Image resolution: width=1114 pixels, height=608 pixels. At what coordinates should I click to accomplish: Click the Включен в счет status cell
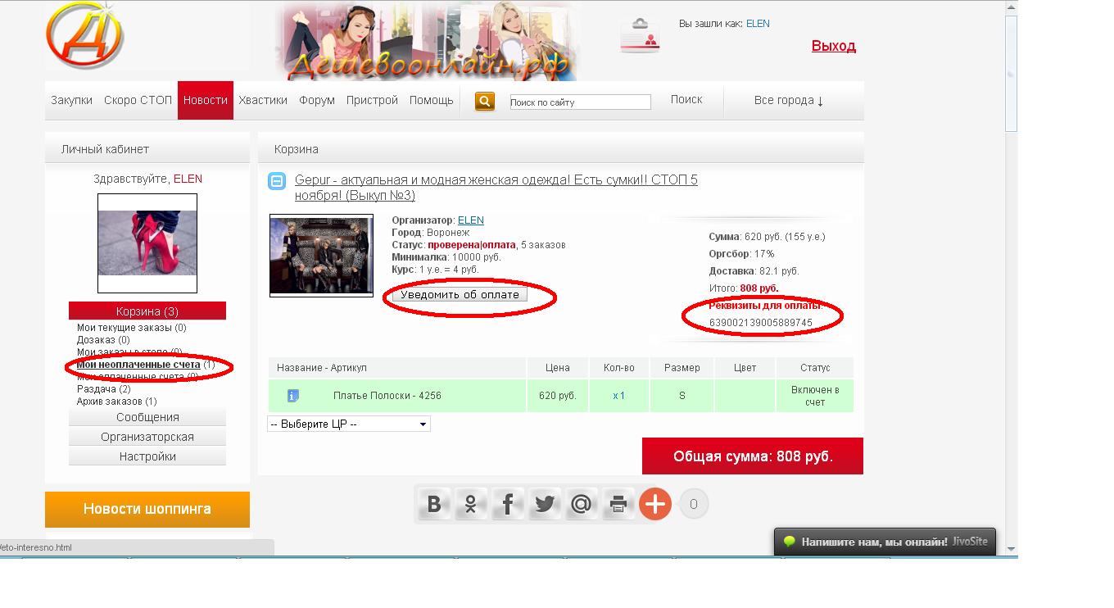point(815,396)
